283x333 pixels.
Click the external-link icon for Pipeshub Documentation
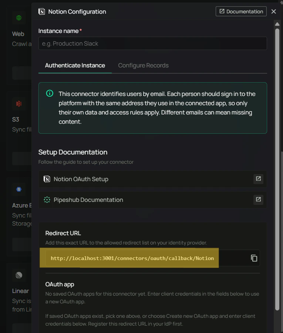[258, 200]
